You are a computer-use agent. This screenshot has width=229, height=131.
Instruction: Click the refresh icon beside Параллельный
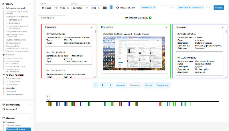tap(118, 7)
